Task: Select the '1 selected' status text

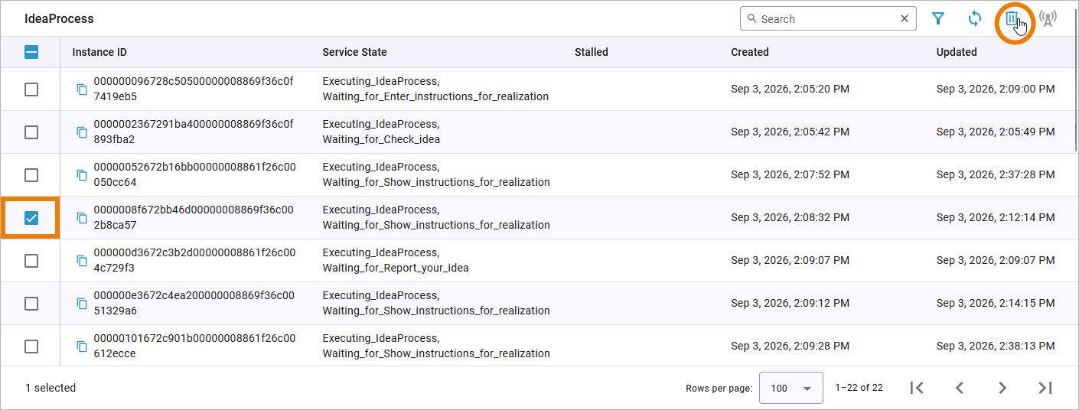Action: [51, 388]
